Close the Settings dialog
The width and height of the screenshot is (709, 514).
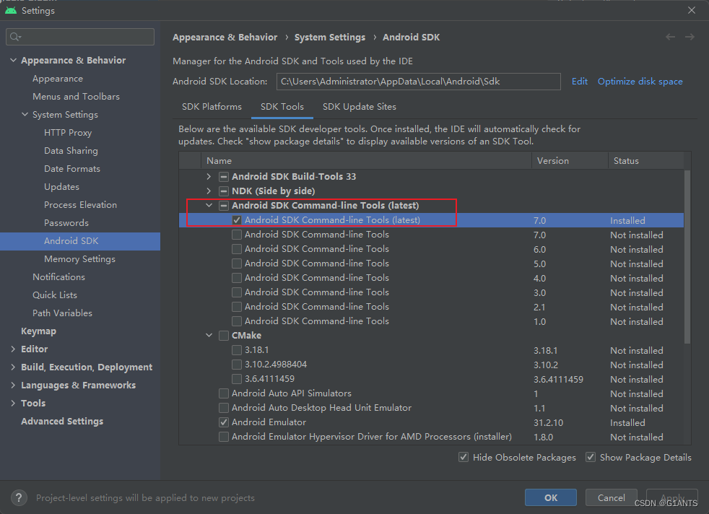(692, 10)
